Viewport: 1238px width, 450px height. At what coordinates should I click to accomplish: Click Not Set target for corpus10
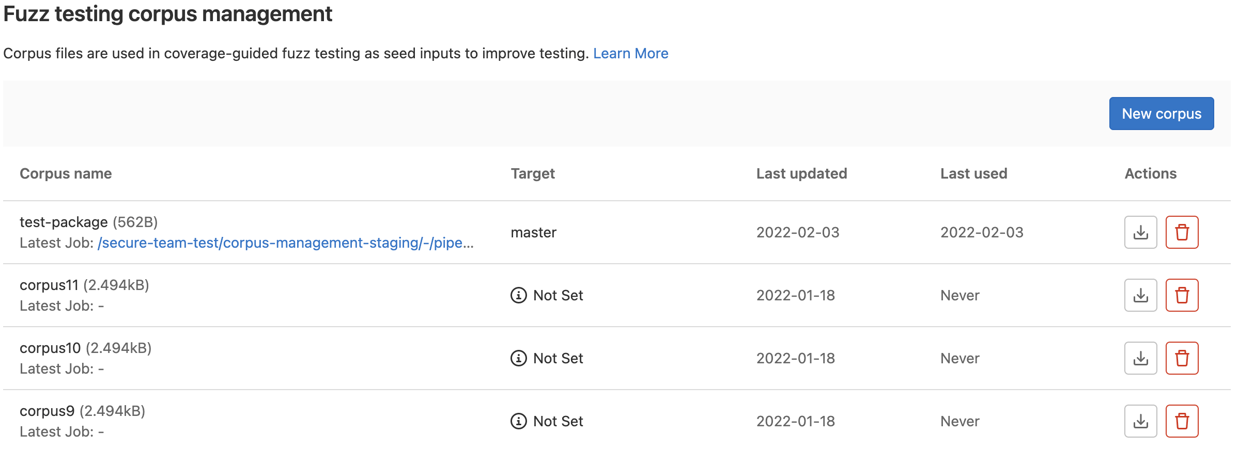click(x=558, y=358)
